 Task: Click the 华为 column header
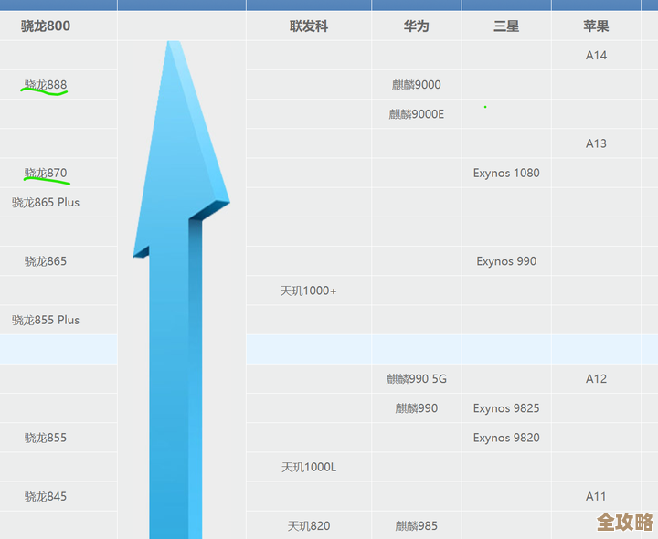pyautogui.click(x=416, y=26)
